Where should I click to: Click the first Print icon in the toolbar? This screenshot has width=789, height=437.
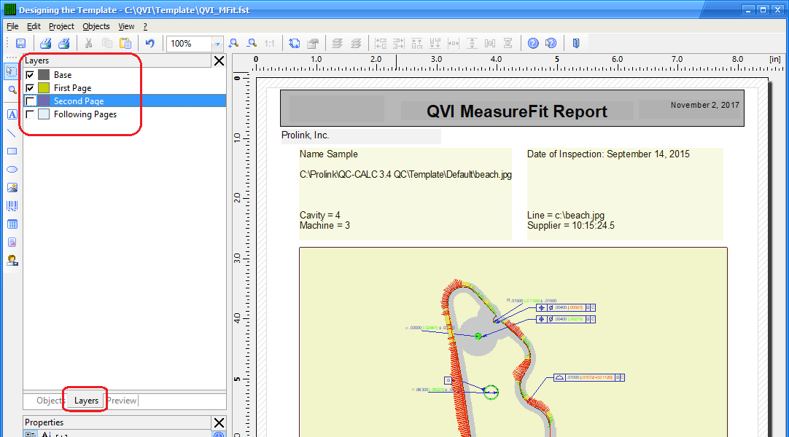pyautogui.click(x=45, y=44)
